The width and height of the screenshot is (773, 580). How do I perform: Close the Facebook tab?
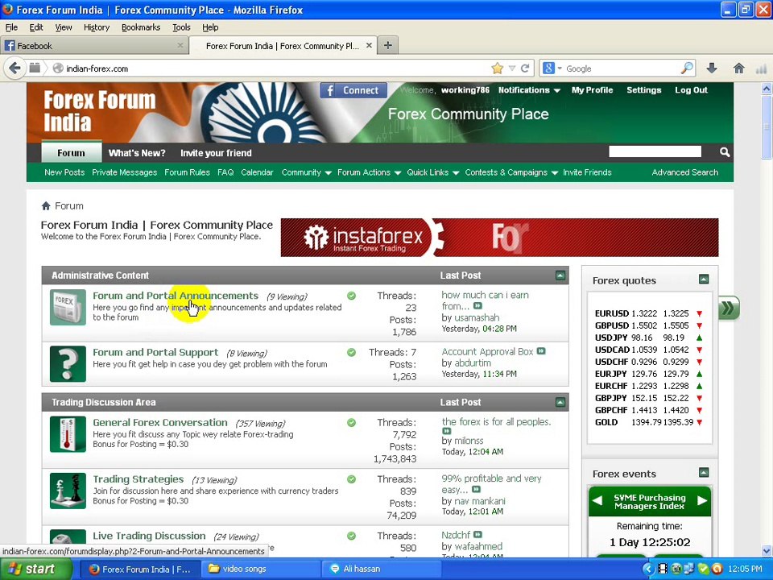[x=180, y=45]
